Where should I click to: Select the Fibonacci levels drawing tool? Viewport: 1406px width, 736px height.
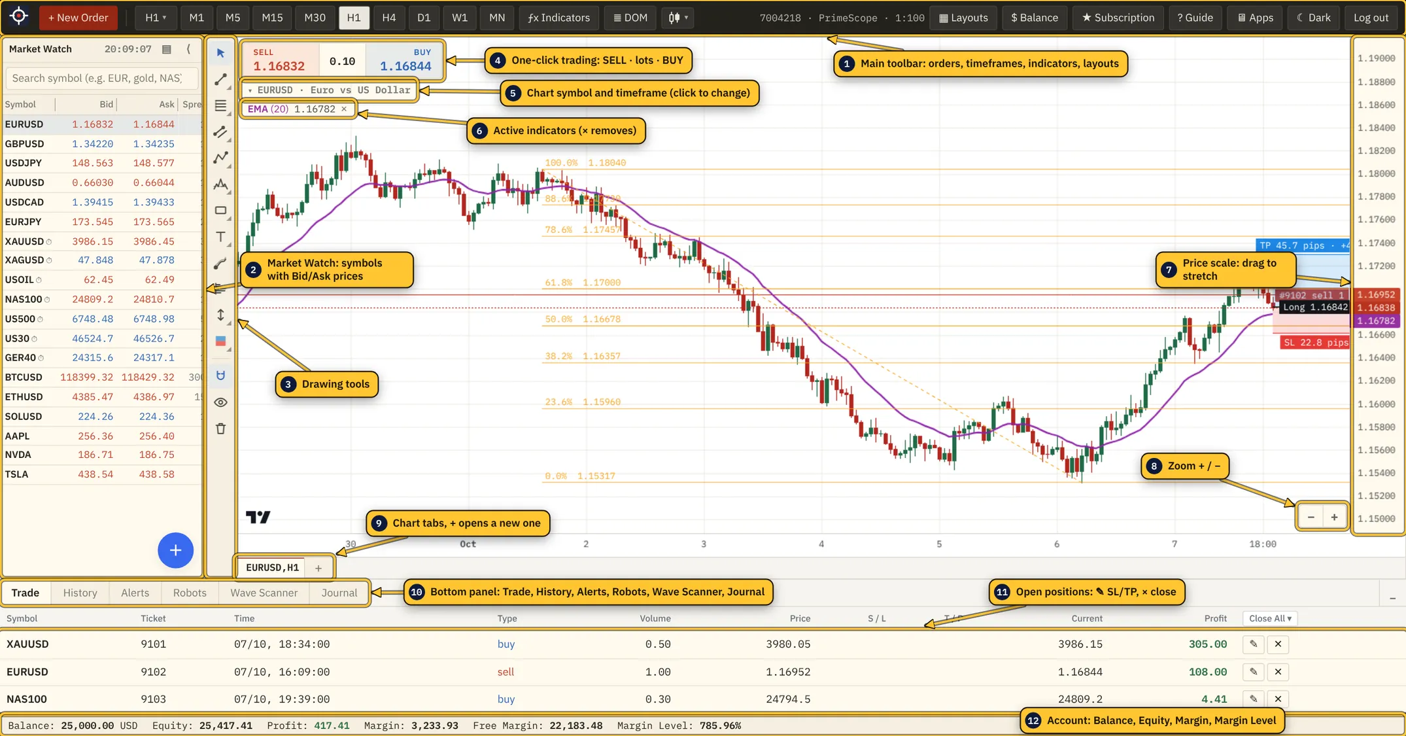click(x=220, y=105)
